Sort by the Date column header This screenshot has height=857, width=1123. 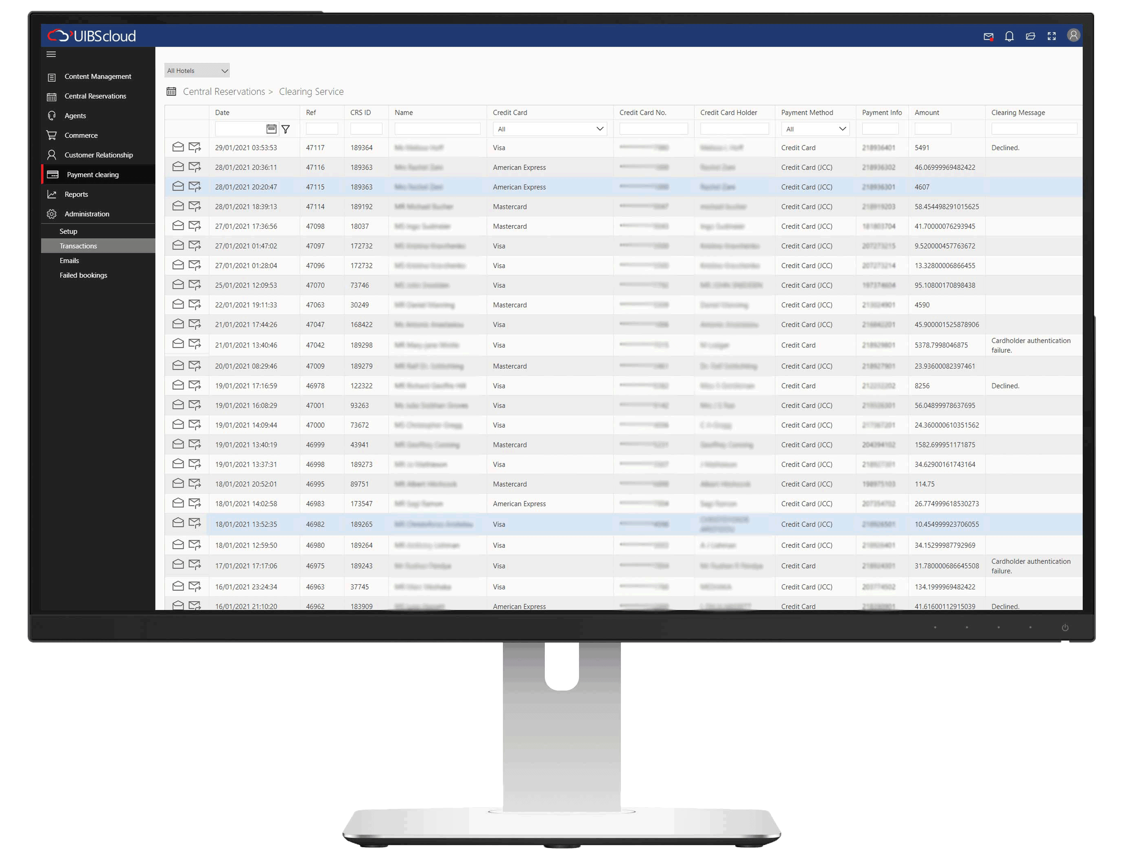point(222,112)
